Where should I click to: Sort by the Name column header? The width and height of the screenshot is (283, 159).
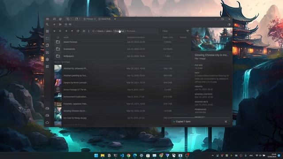tap(66, 38)
